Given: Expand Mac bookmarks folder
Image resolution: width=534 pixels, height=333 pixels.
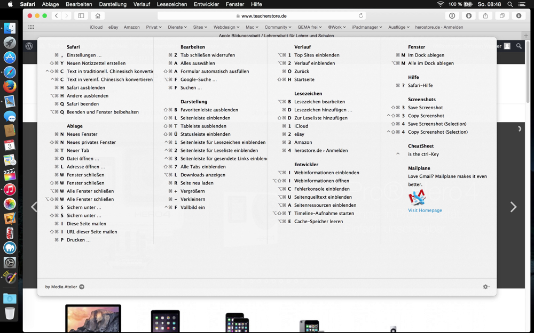Looking at the screenshot, I should 252,27.
